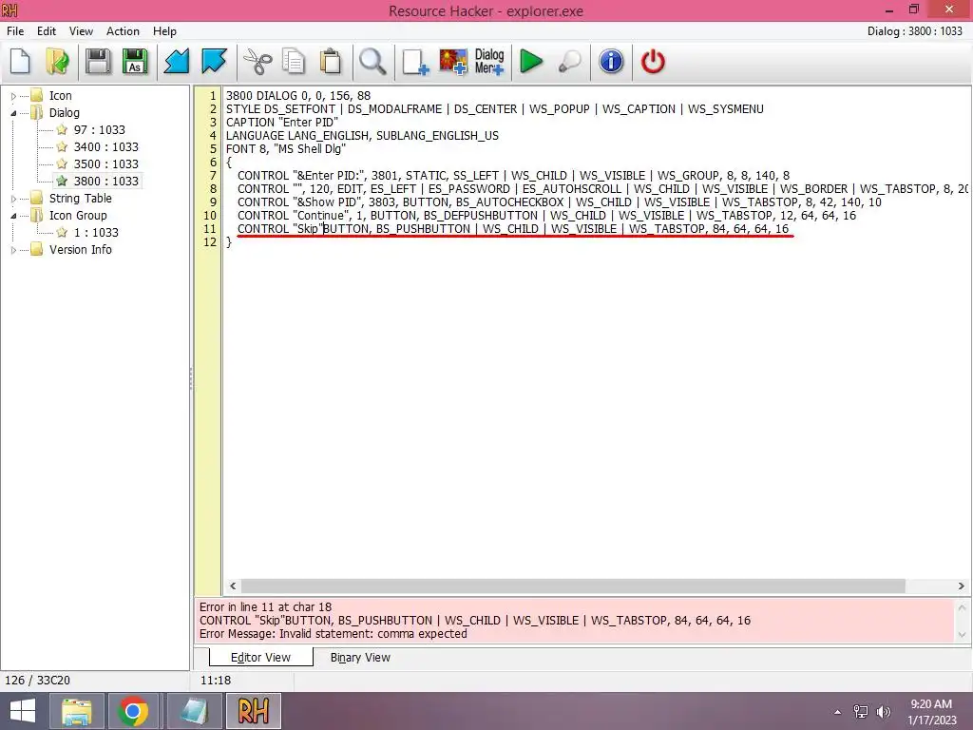
Task: Click the horizontal scrollbar left arrow
Action: click(x=233, y=586)
